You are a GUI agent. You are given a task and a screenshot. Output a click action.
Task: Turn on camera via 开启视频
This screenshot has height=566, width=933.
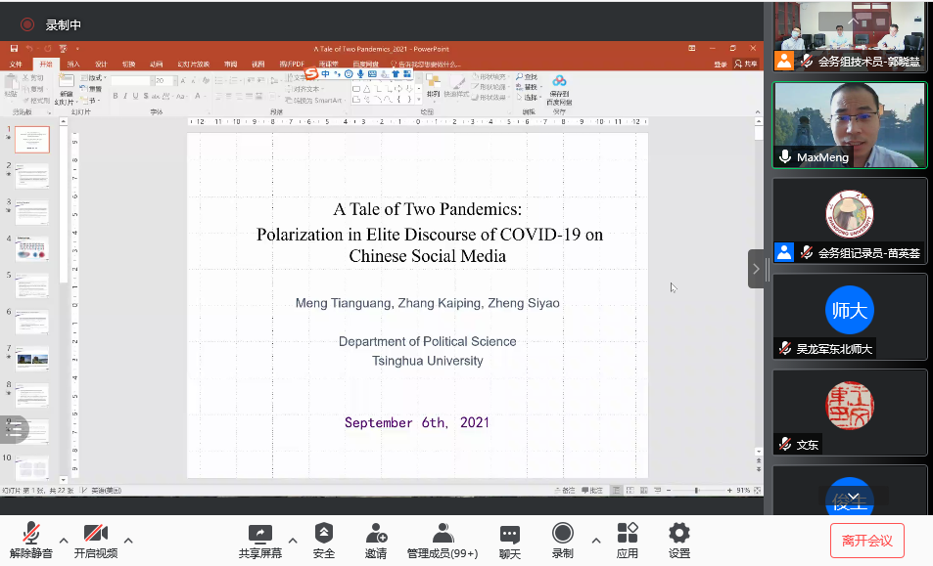click(x=95, y=534)
